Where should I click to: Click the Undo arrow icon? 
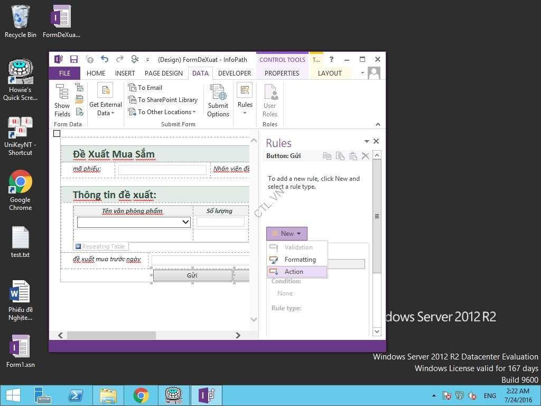click(104, 59)
